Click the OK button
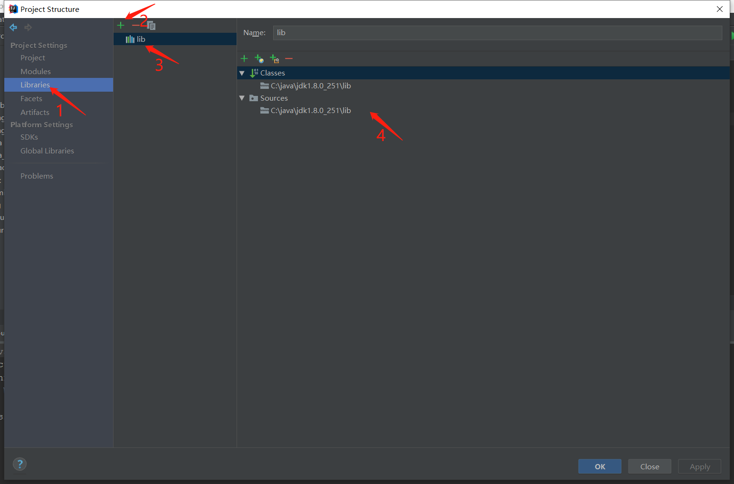The image size is (734, 484). [600, 466]
